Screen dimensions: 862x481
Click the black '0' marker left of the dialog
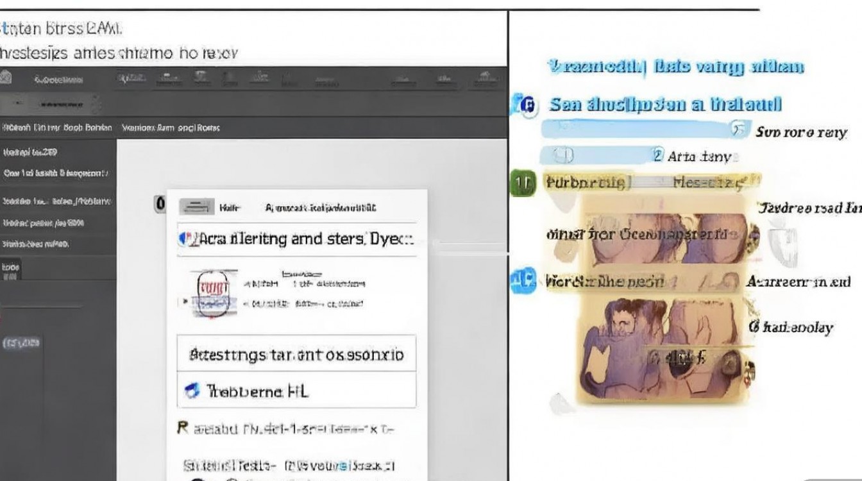pos(160,205)
